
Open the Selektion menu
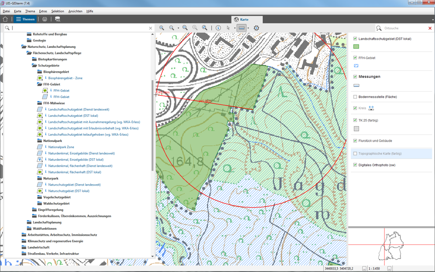(x=58, y=12)
